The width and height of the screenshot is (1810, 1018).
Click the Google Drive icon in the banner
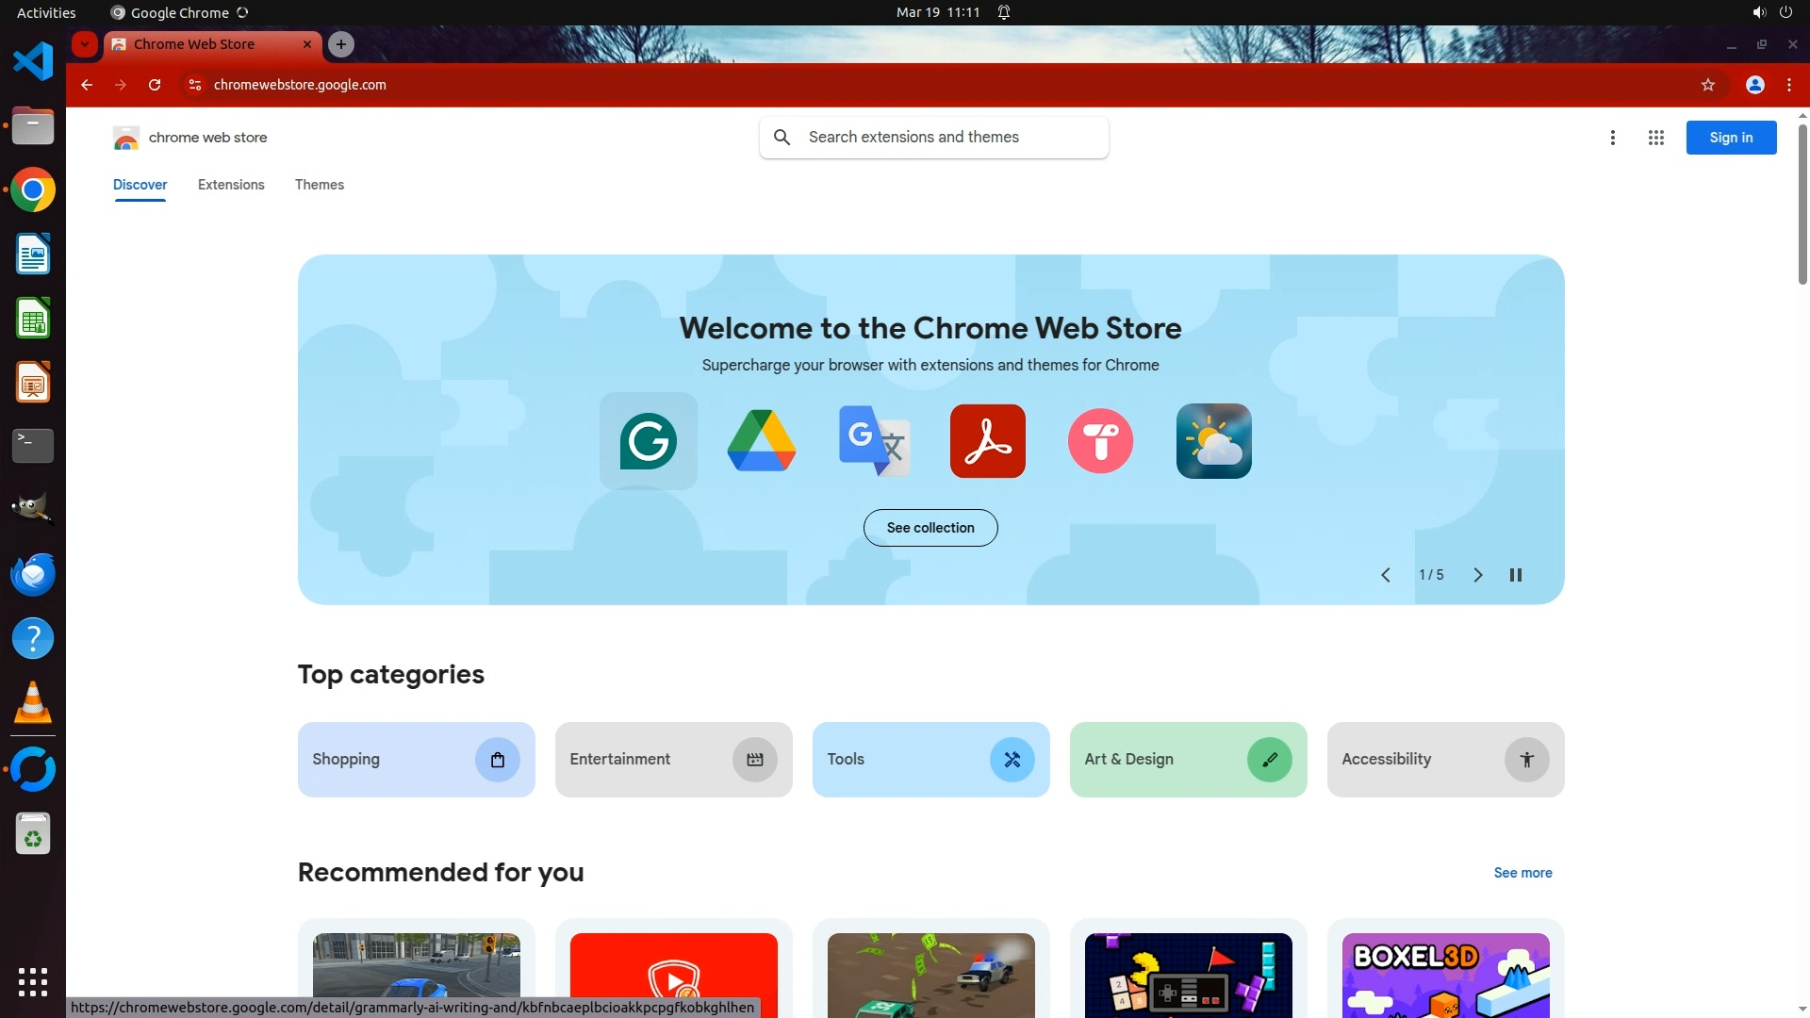coord(761,441)
